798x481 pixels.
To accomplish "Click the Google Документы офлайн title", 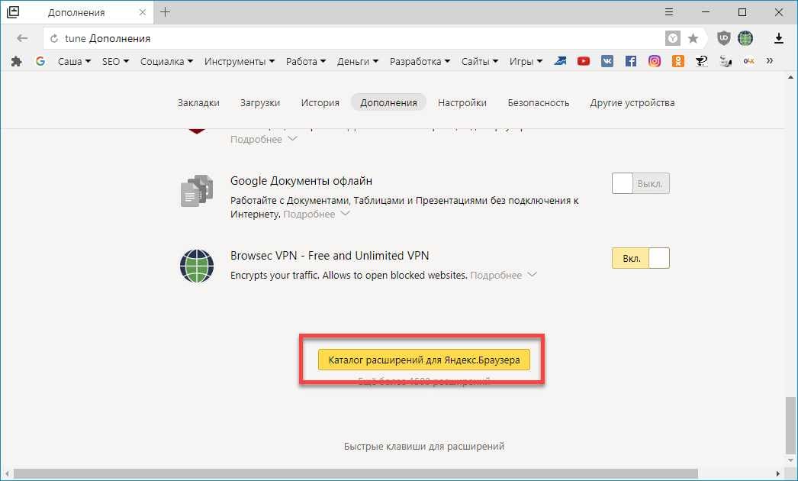I will coord(301,181).
